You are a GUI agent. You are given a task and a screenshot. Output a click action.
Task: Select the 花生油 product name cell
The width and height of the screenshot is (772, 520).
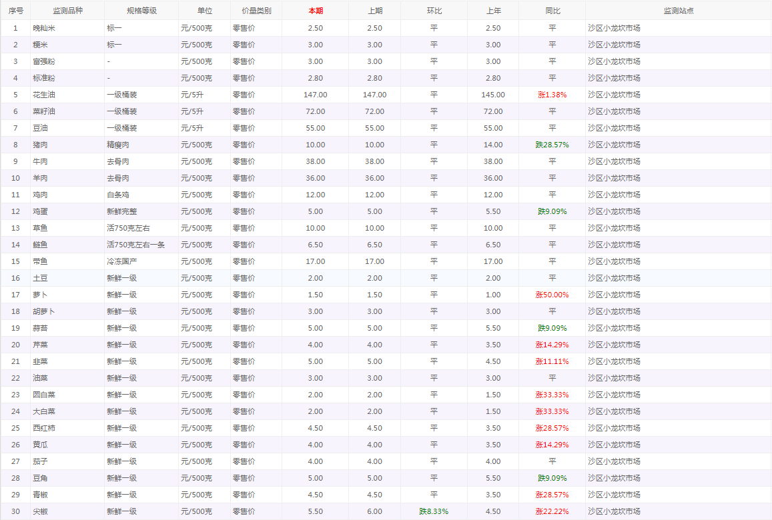44,95
